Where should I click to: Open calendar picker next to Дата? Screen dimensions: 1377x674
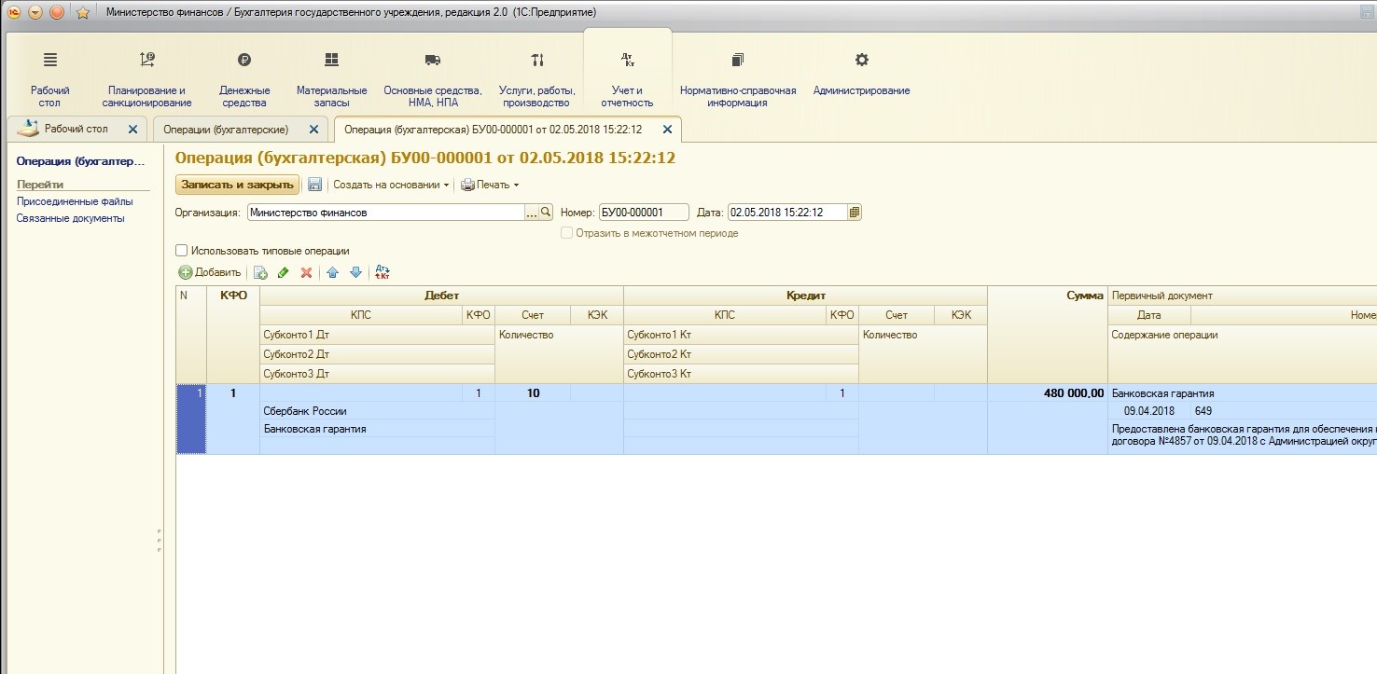tap(855, 213)
